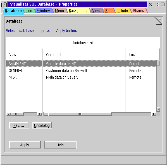This screenshot has height=165, width=167.
Task: Click the database system icon in the title bar
Action: [x=4, y=5]
